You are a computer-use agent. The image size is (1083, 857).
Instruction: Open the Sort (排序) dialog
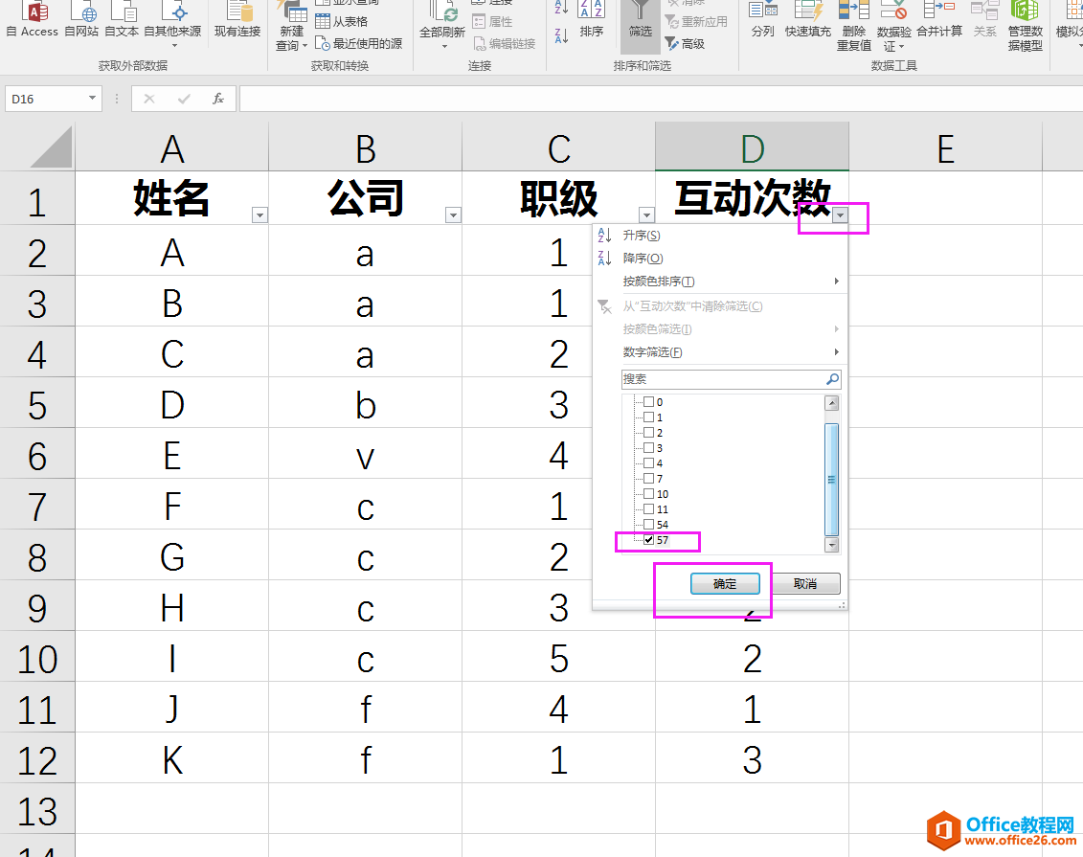(592, 19)
